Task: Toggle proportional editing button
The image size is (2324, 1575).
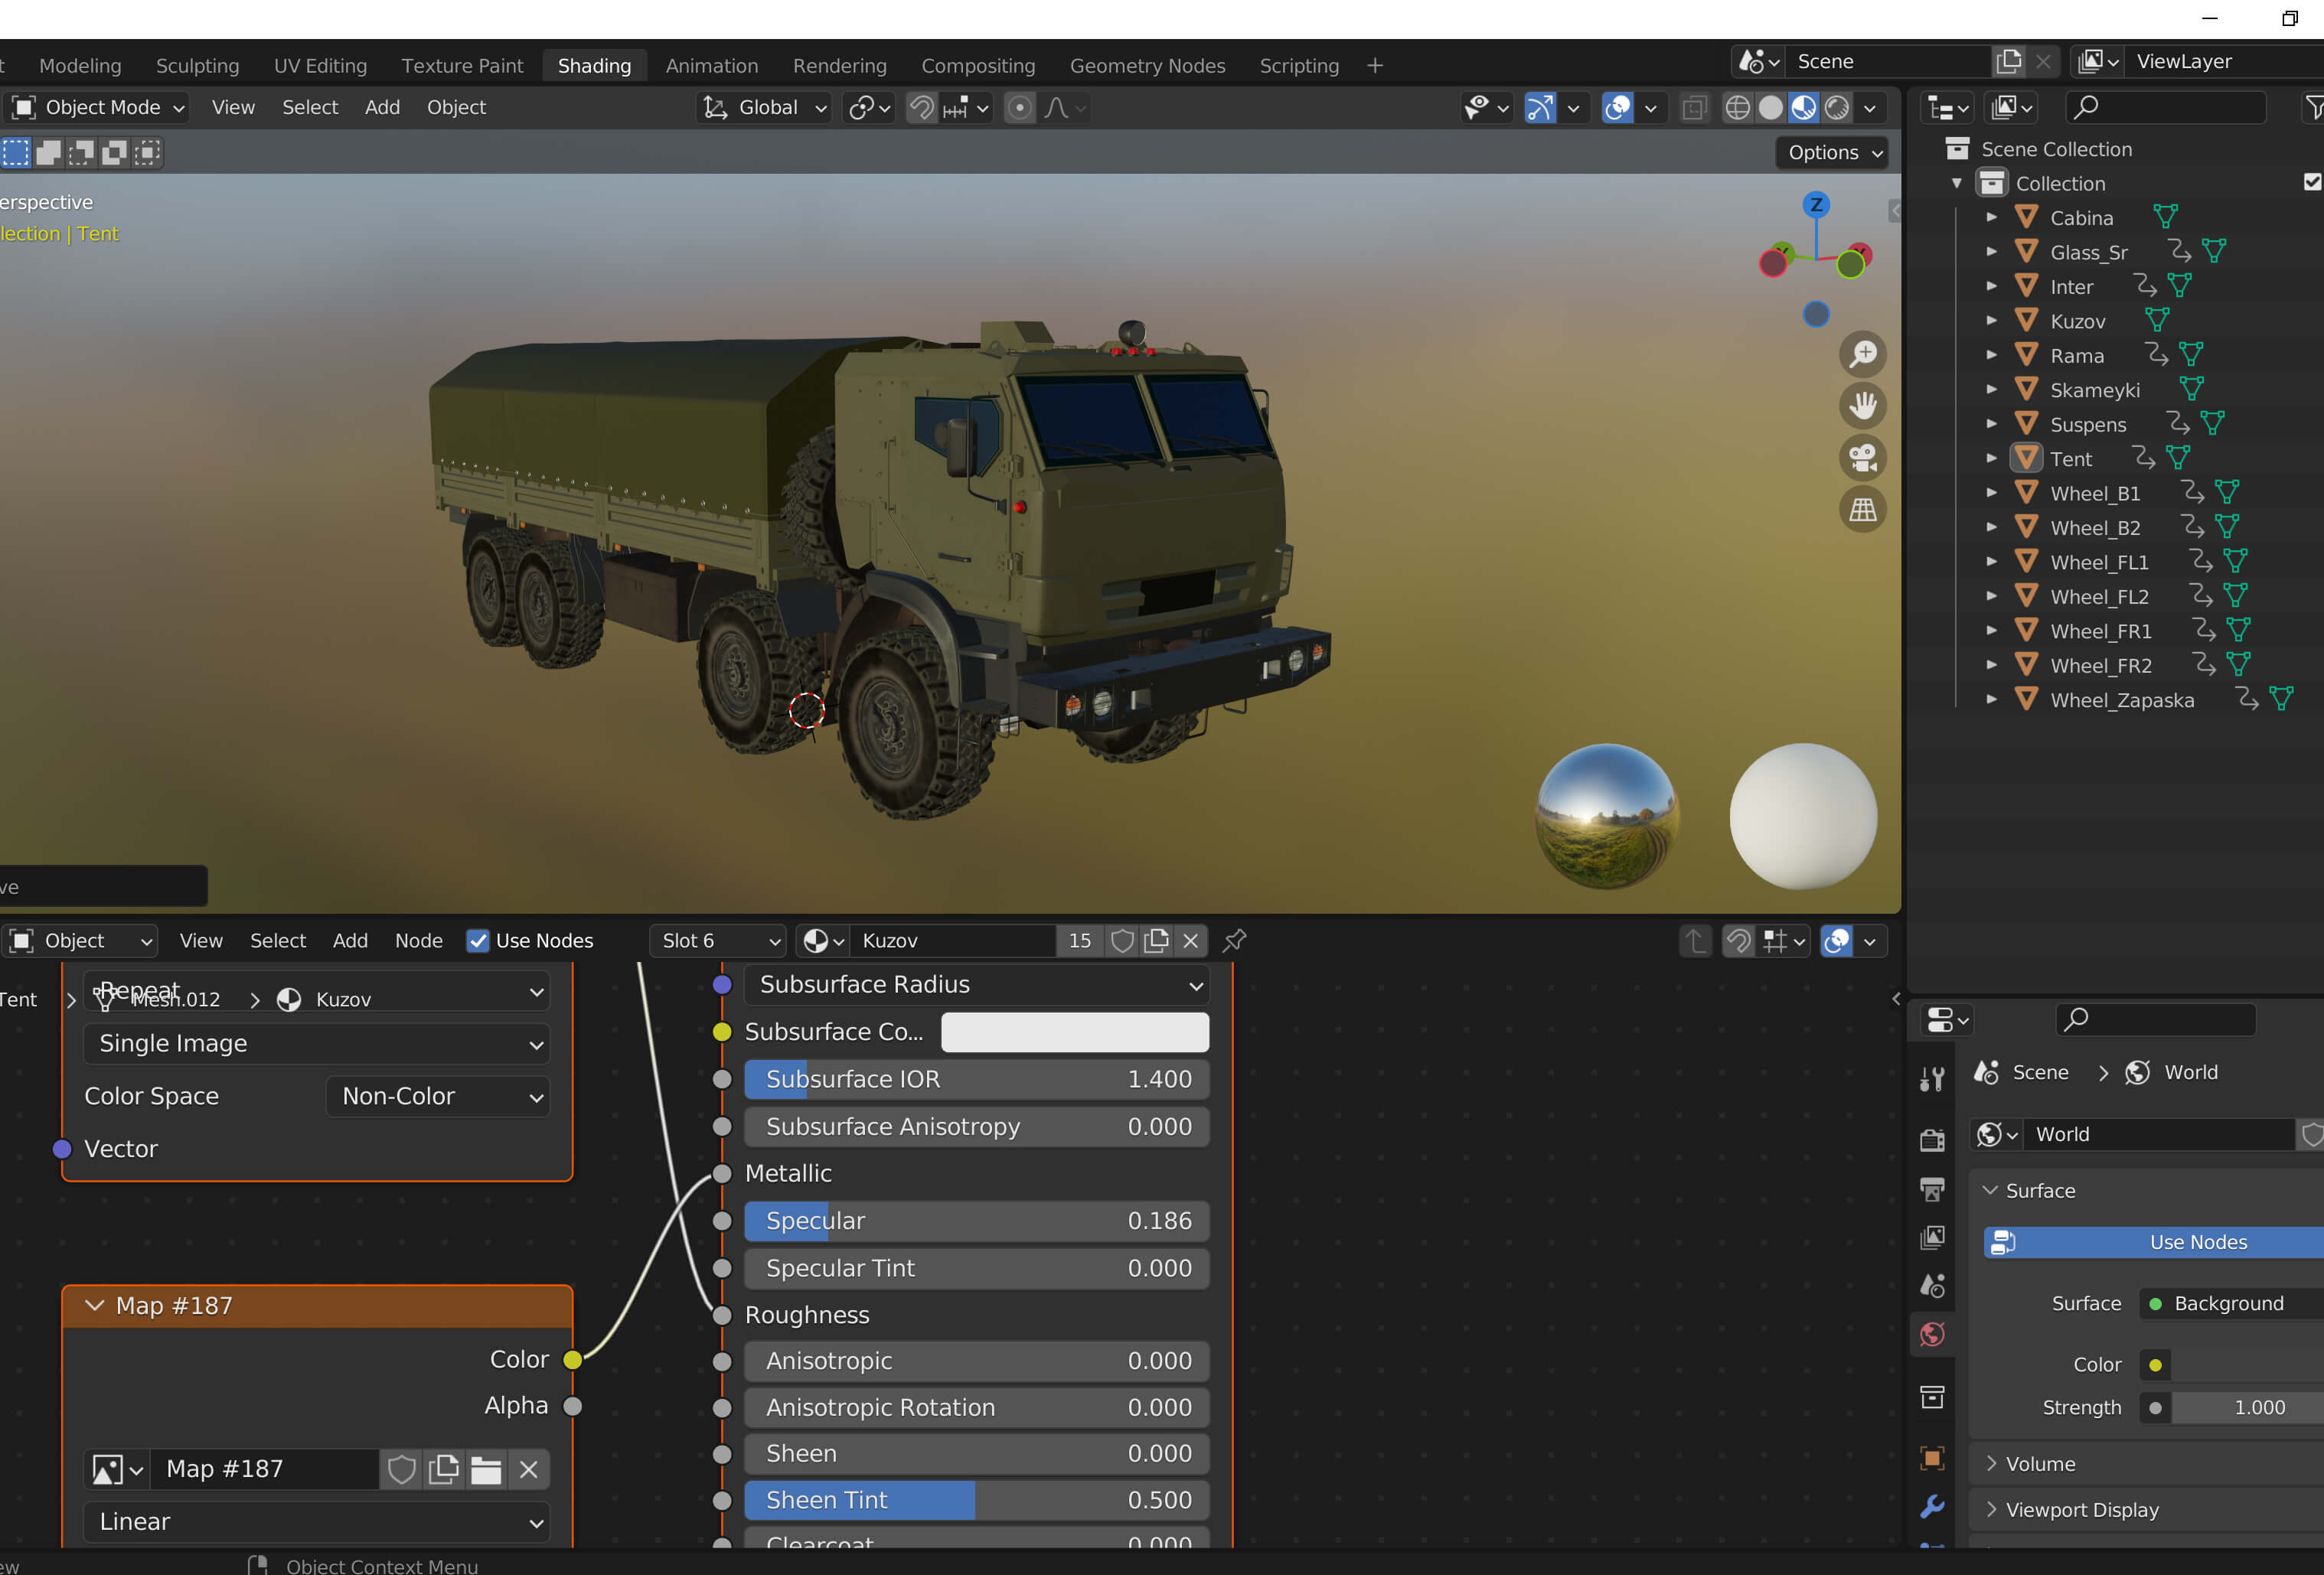Action: (x=1019, y=108)
